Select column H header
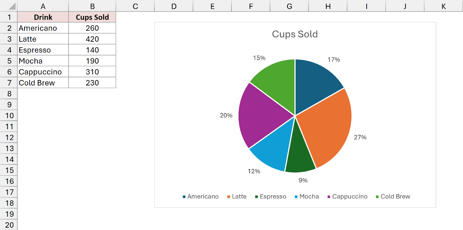 (x=328, y=6)
